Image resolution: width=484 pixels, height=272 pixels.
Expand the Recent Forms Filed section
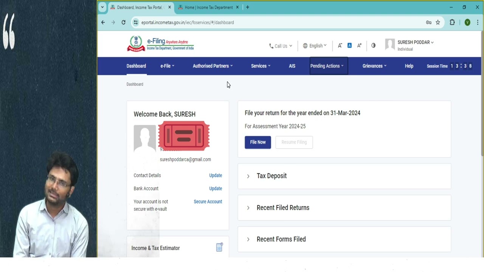point(344,239)
